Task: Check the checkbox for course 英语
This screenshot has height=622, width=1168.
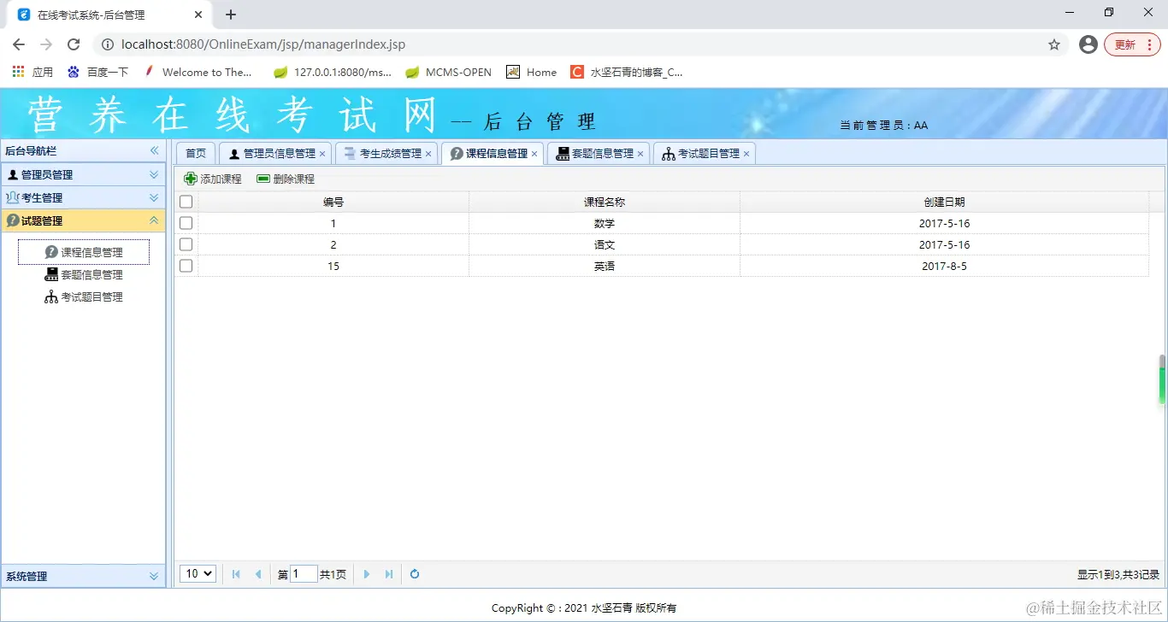Action: 186,266
